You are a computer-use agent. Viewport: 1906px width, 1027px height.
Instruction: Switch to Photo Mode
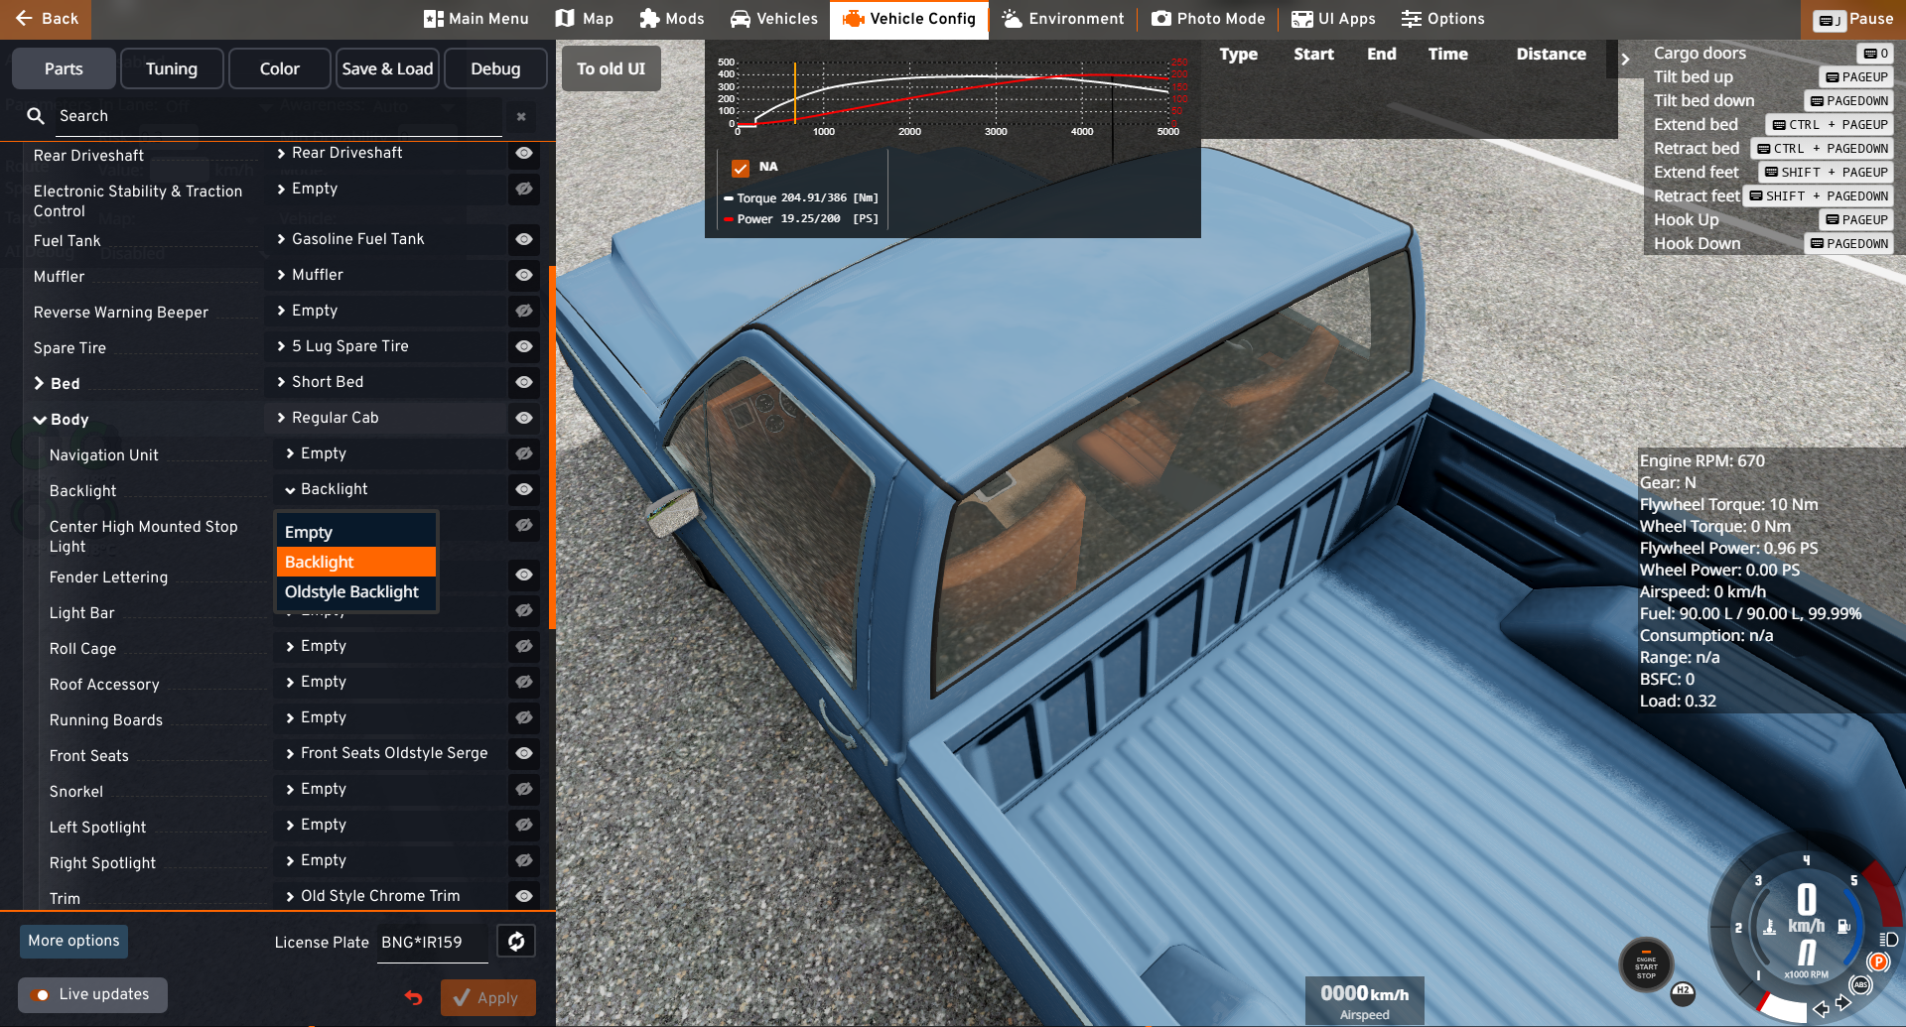(1208, 19)
